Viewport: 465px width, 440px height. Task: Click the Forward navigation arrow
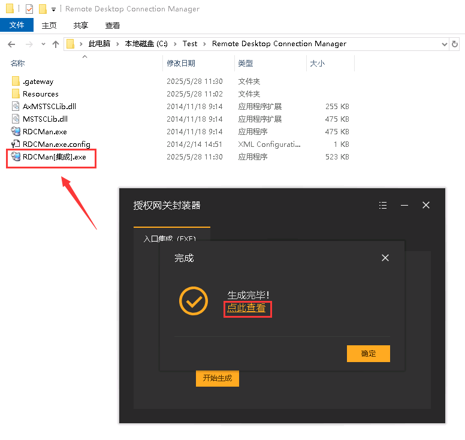click(x=29, y=44)
